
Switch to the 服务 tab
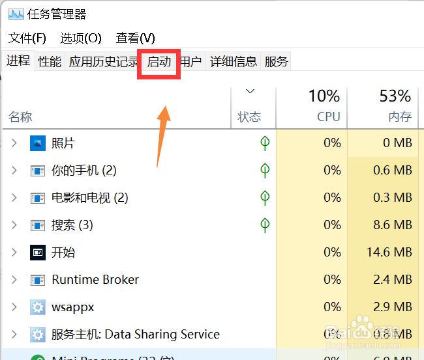click(x=276, y=62)
